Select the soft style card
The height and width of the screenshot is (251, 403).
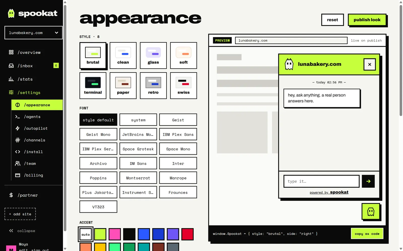(184, 55)
